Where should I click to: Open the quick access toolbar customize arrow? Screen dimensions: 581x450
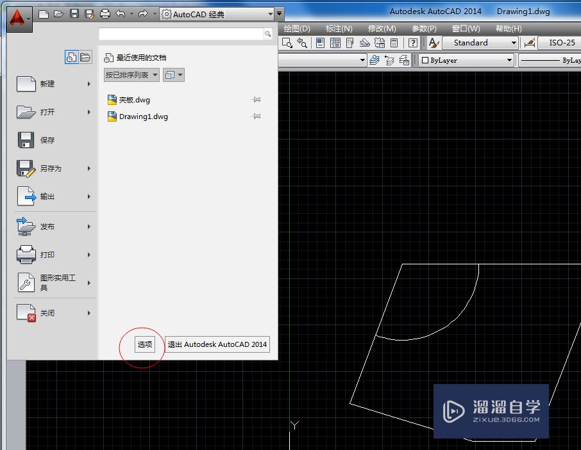(280, 14)
